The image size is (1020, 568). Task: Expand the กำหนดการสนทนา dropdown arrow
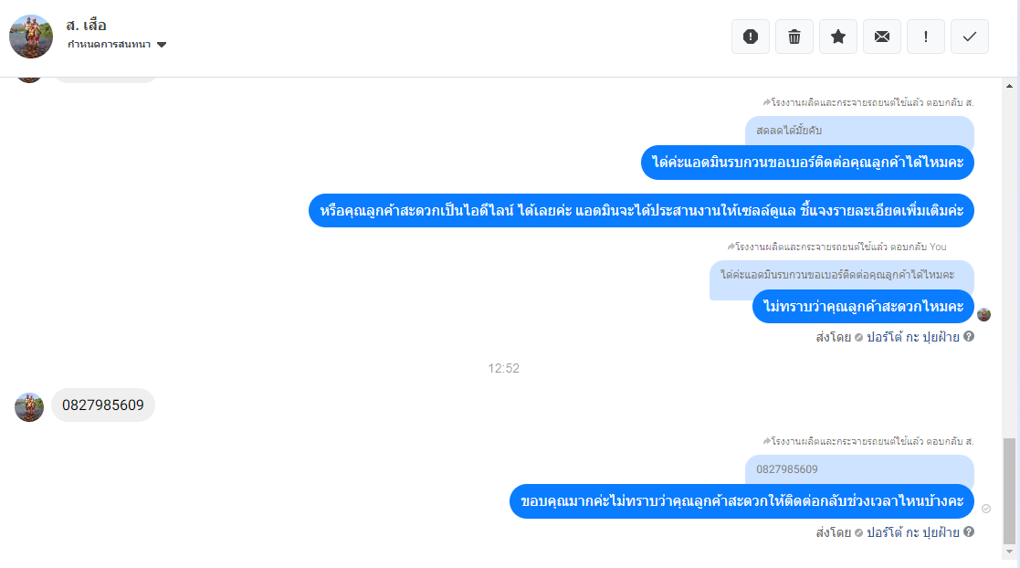(x=162, y=44)
